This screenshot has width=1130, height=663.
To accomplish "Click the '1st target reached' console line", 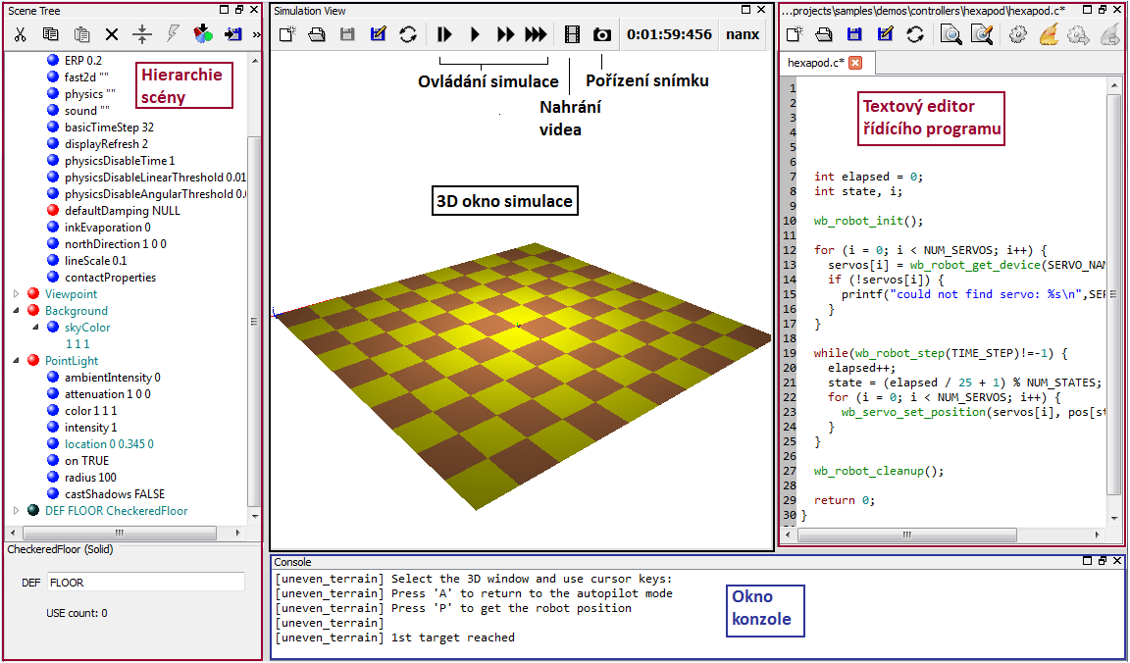I will point(395,637).
